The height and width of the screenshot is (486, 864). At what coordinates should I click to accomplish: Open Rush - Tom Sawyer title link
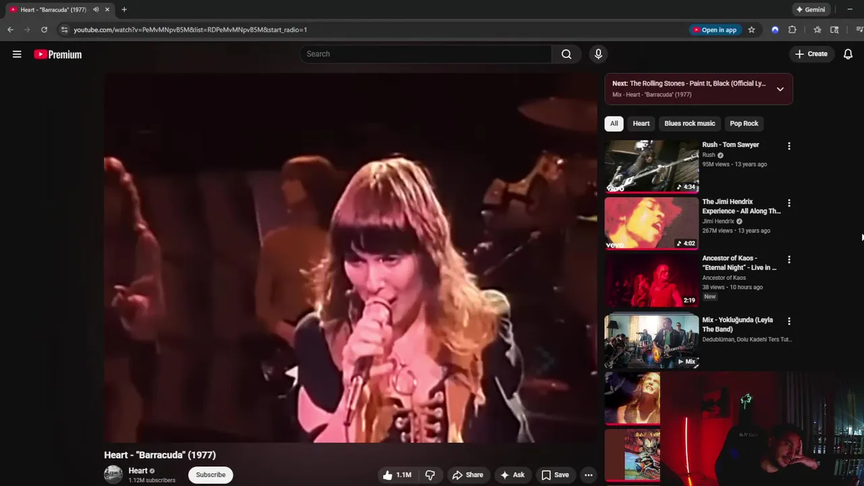730,144
